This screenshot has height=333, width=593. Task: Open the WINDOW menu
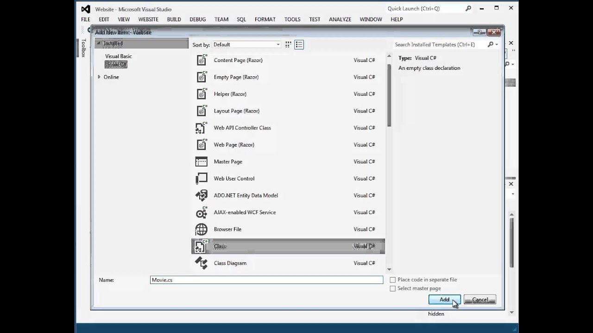[x=371, y=19]
